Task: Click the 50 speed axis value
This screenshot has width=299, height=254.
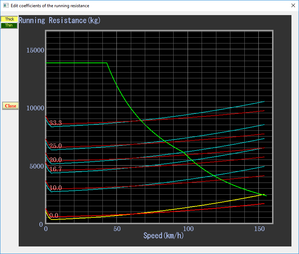Action: [117, 229]
